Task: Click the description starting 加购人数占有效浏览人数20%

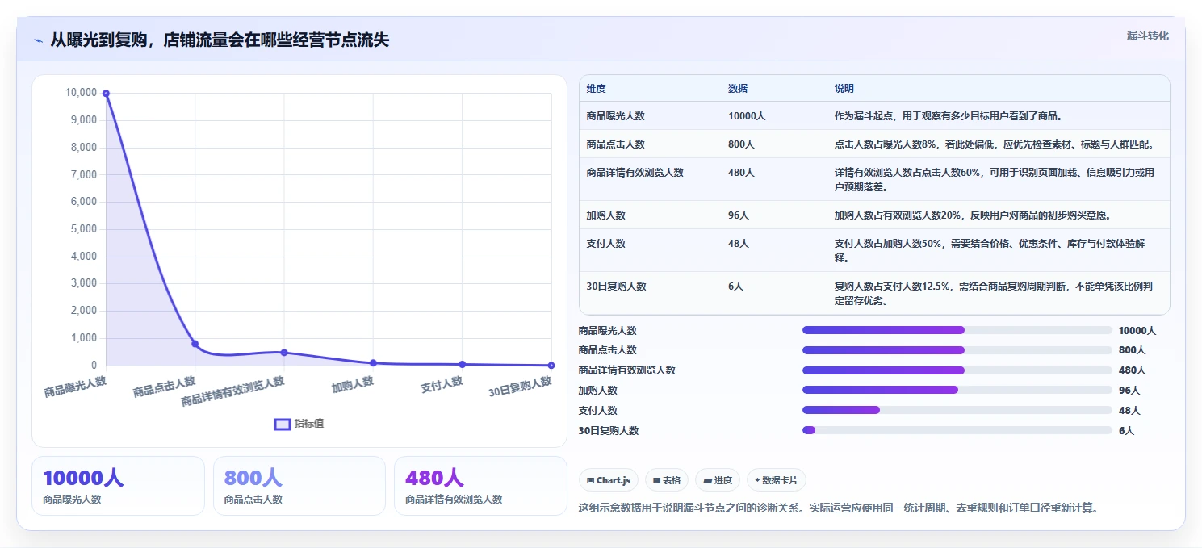Action: (974, 215)
